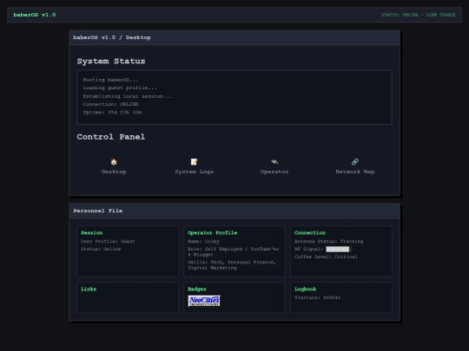
Task: Click the Visitors counter text
Action: click(x=317, y=297)
